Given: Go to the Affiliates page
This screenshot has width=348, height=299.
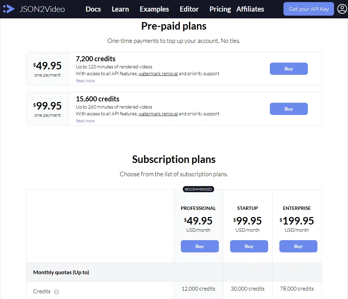Looking at the screenshot, I should (250, 9).
